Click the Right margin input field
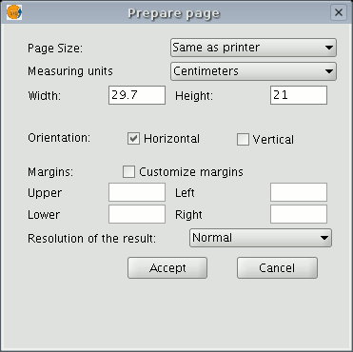Image resolution: width=353 pixels, height=352 pixels. coord(299,214)
